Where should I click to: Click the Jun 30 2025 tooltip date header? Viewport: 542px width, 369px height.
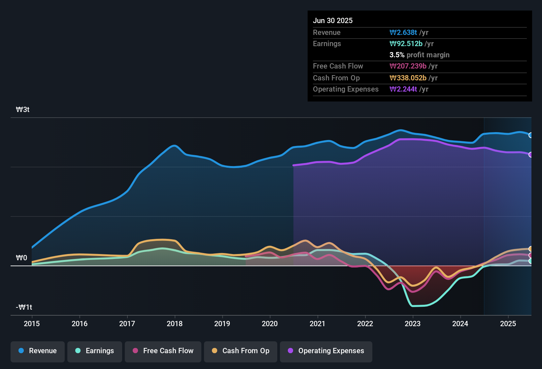click(x=333, y=20)
